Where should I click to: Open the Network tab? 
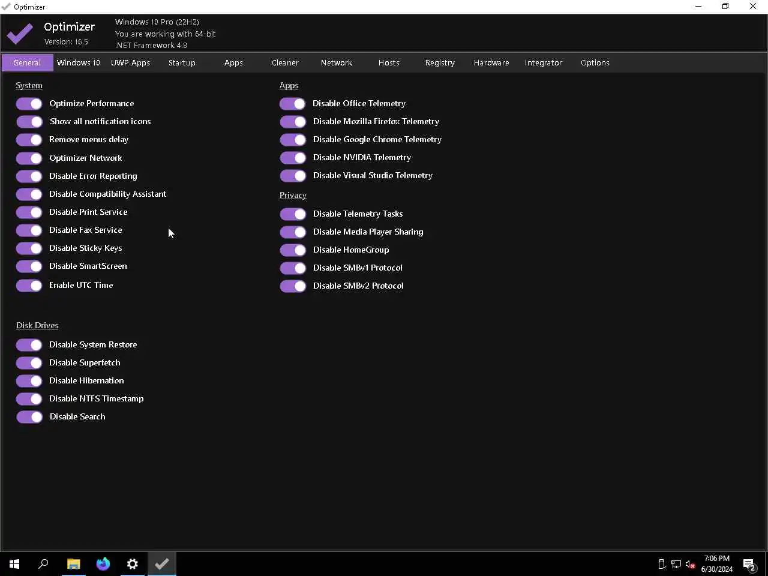337,62
